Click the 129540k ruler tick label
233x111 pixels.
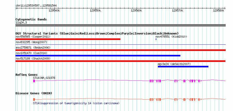coord(54,10)
